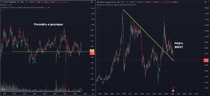Open time axis settings gear on left chart

(93, 94)
